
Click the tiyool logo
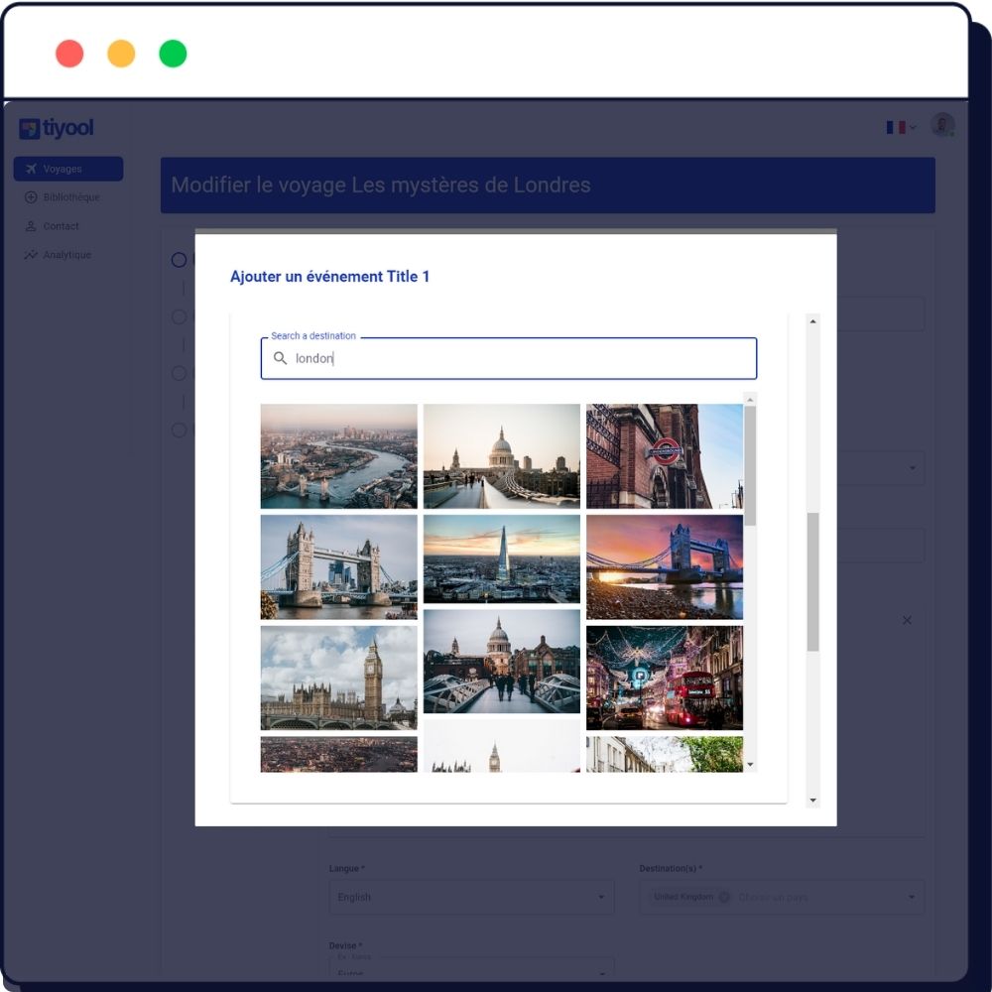[57, 128]
